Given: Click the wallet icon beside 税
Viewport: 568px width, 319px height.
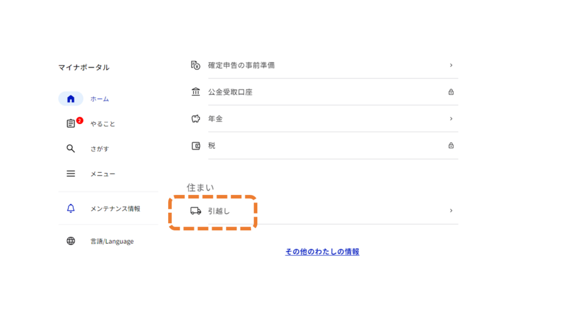Looking at the screenshot, I should pos(195,146).
